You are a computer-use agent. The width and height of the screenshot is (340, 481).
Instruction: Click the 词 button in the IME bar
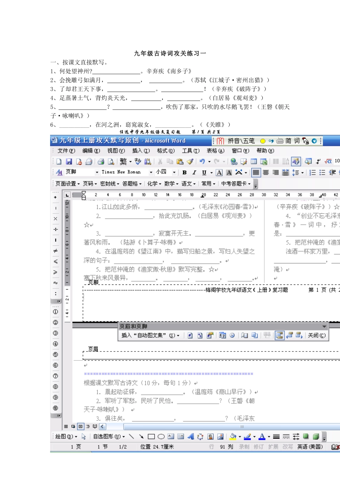point(297,141)
